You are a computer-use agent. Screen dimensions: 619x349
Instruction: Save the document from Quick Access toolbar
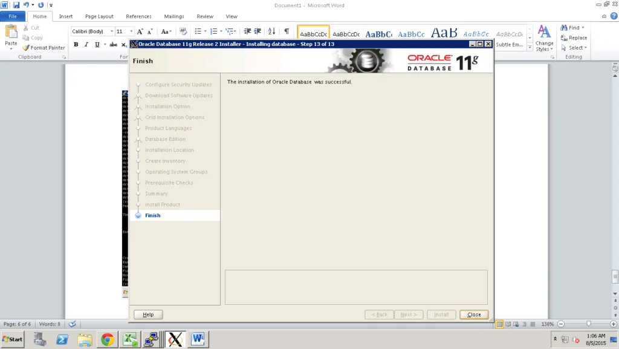pyautogui.click(x=16, y=5)
